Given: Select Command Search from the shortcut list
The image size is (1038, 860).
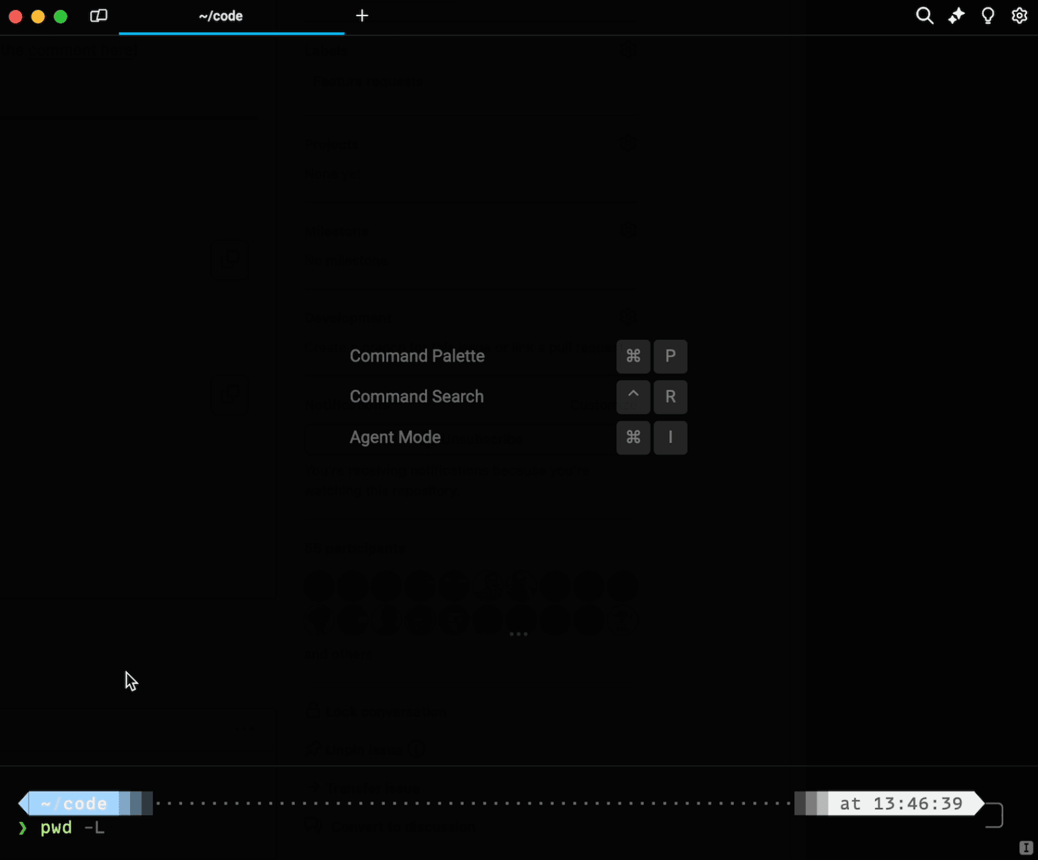Looking at the screenshot, I should click(416, 397).
